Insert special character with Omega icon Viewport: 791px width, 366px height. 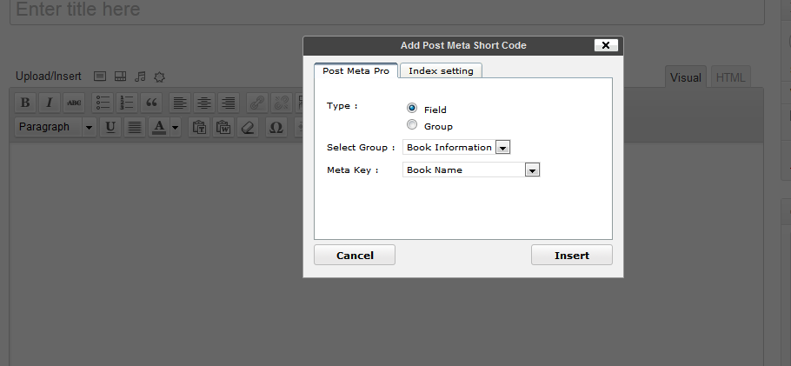point(276,127)
